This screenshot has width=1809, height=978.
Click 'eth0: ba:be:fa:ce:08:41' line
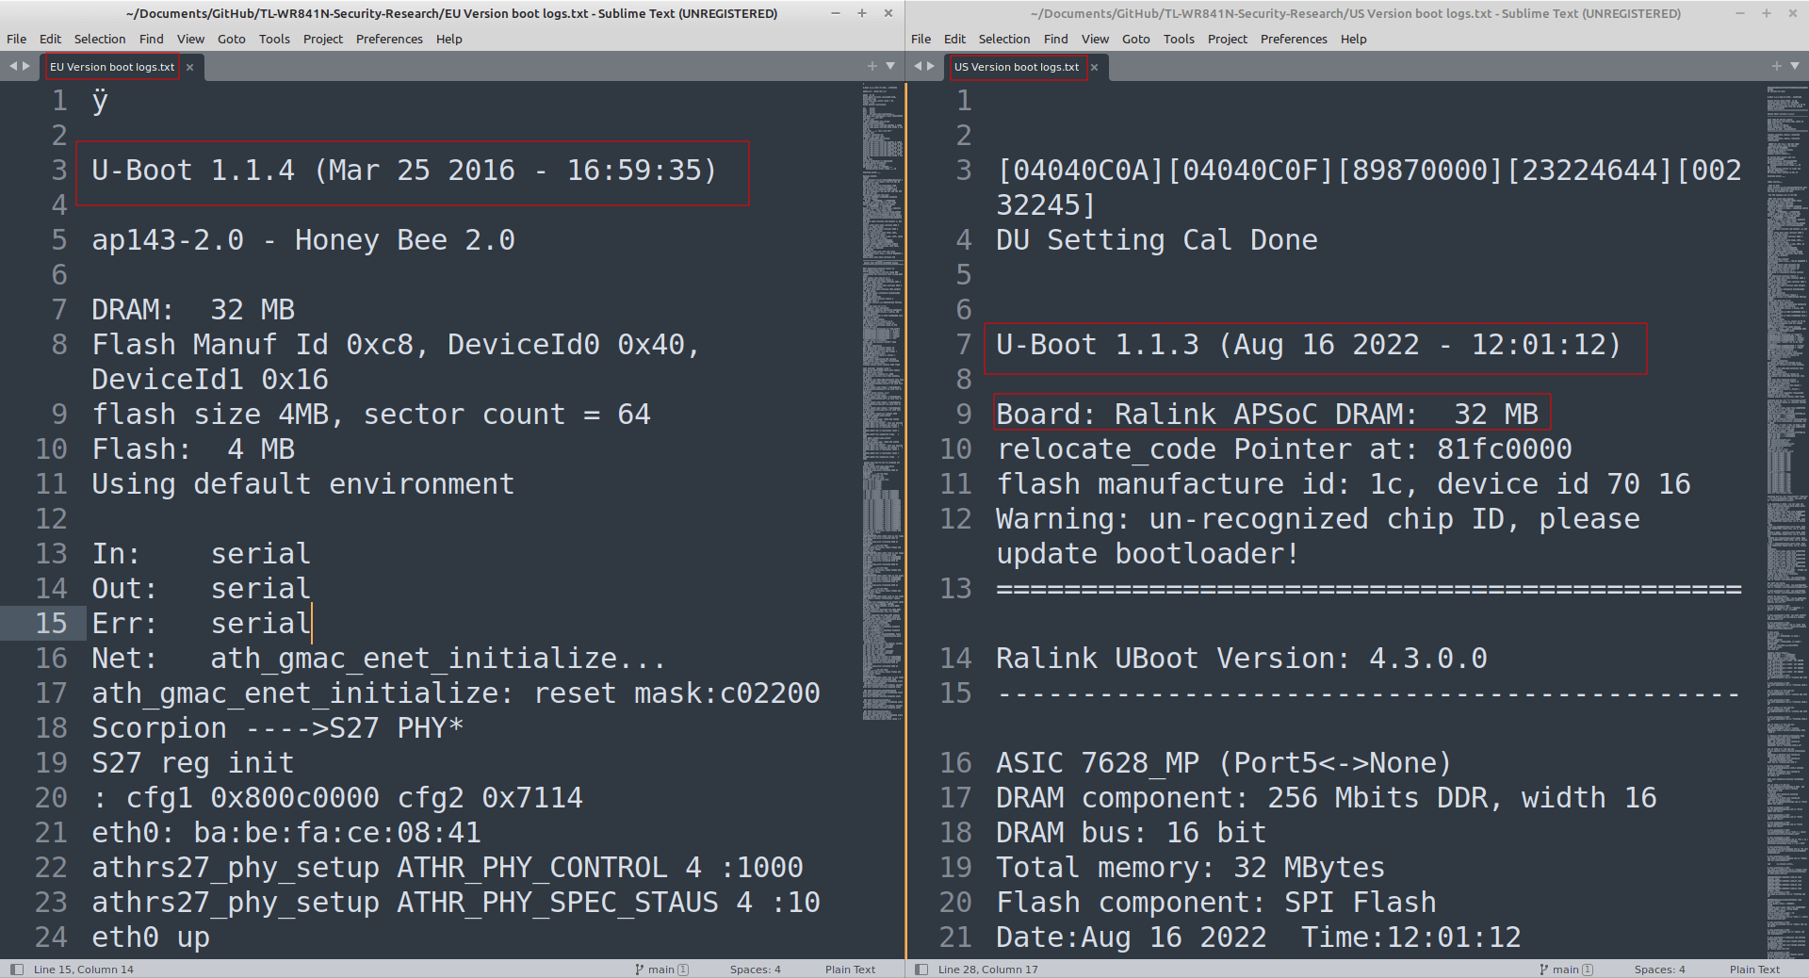pos(286,833)
